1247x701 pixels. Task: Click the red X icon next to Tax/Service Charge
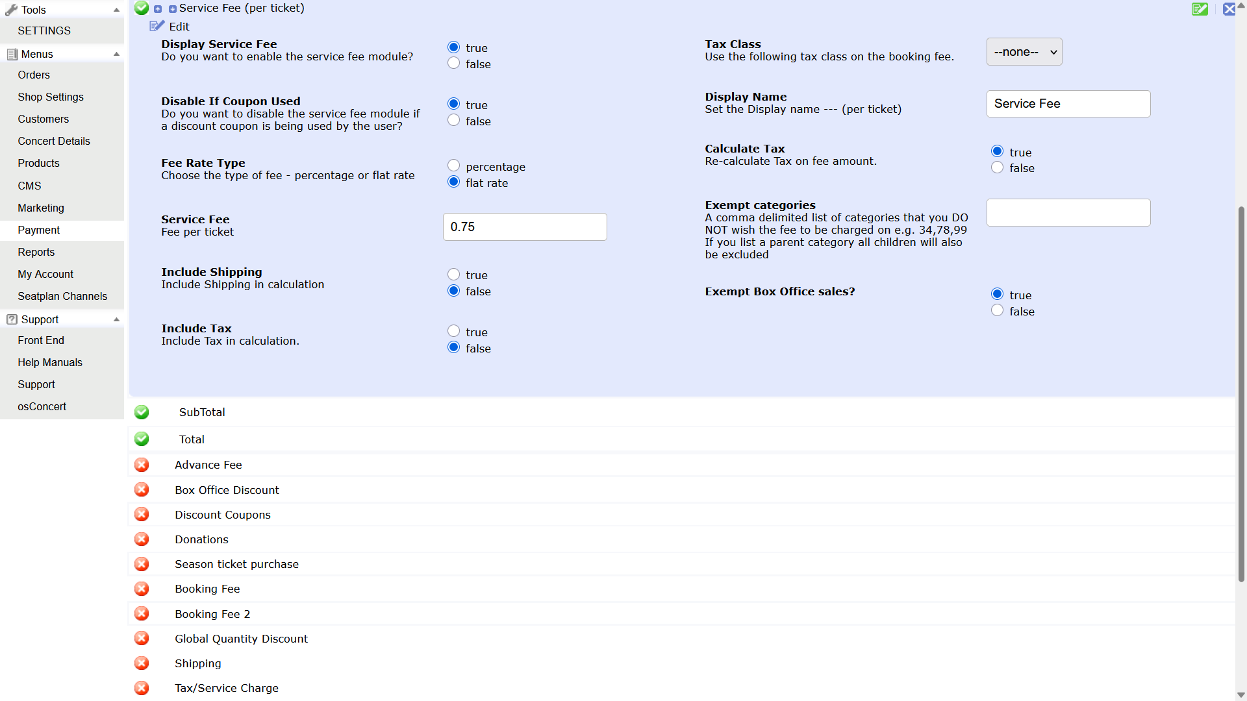point(142,688)
